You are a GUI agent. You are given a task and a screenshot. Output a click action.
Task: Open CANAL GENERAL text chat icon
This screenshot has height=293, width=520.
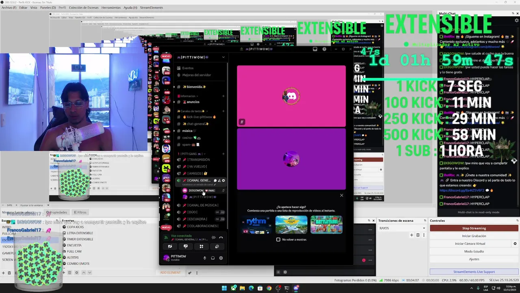[215, 180]
